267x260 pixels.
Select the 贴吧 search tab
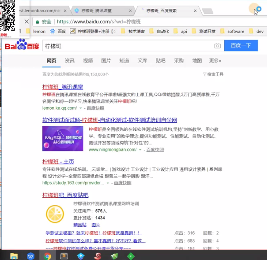[160, 61]
